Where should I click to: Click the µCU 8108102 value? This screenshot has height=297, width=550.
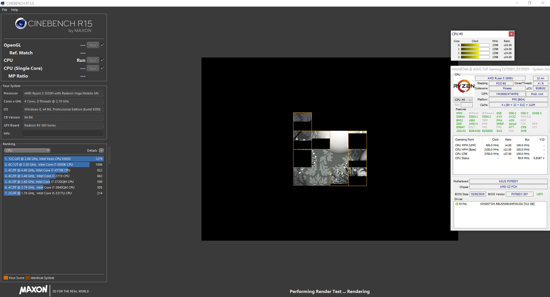coord(541,88)
